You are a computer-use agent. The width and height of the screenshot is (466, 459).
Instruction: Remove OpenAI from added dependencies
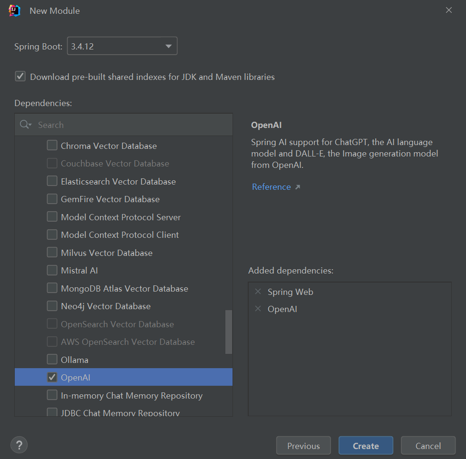click(x=258, y=309)
